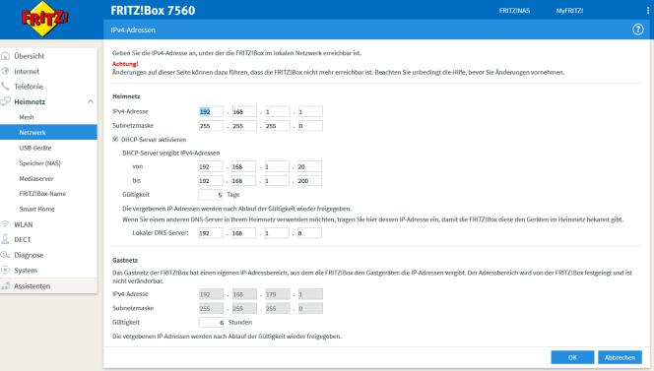Viewport: 654px width, 371px height.
Task: Click the Telefonie phone icon
Action: tap(5, 87)
